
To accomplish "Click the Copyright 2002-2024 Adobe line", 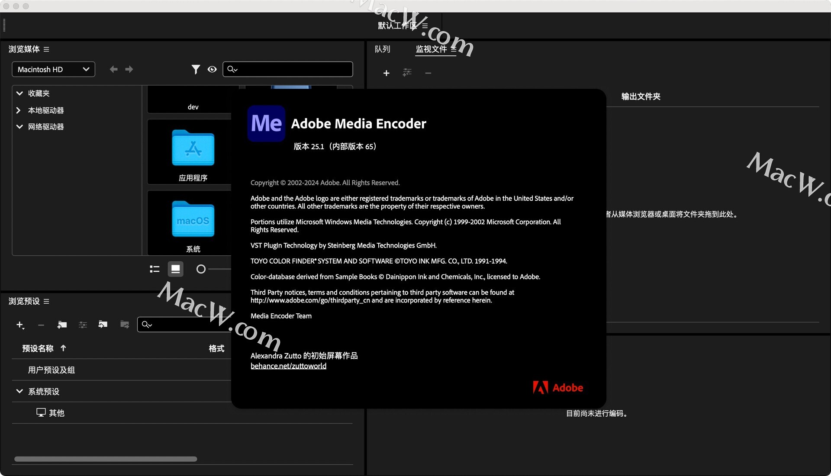I will [325, 183].
